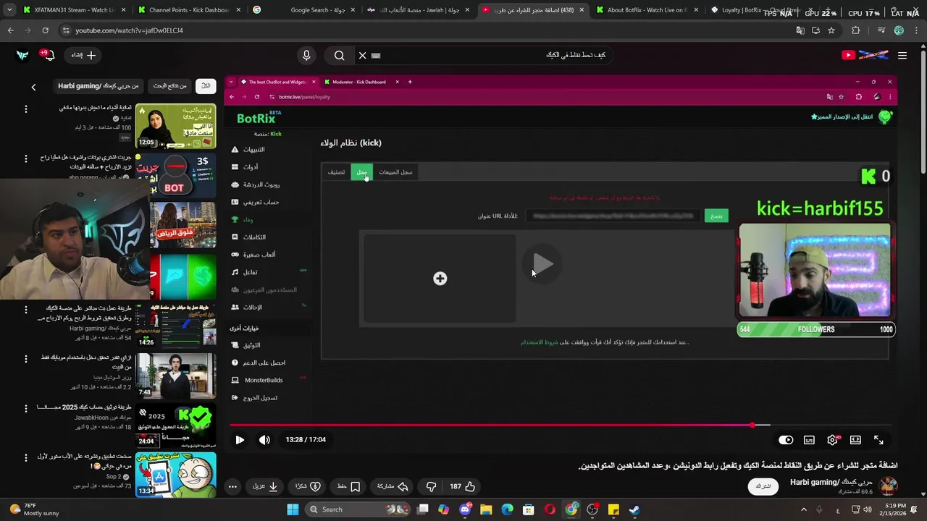Click the youtube.com address bar

[x=427, y=30]
